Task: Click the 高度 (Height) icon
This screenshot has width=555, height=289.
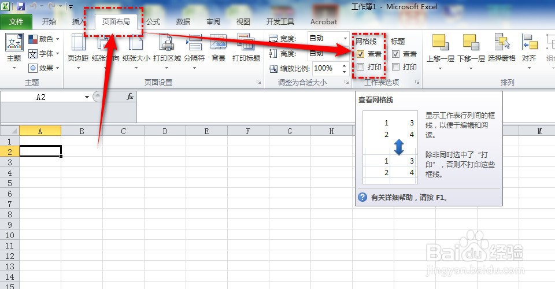Action: 273,54
